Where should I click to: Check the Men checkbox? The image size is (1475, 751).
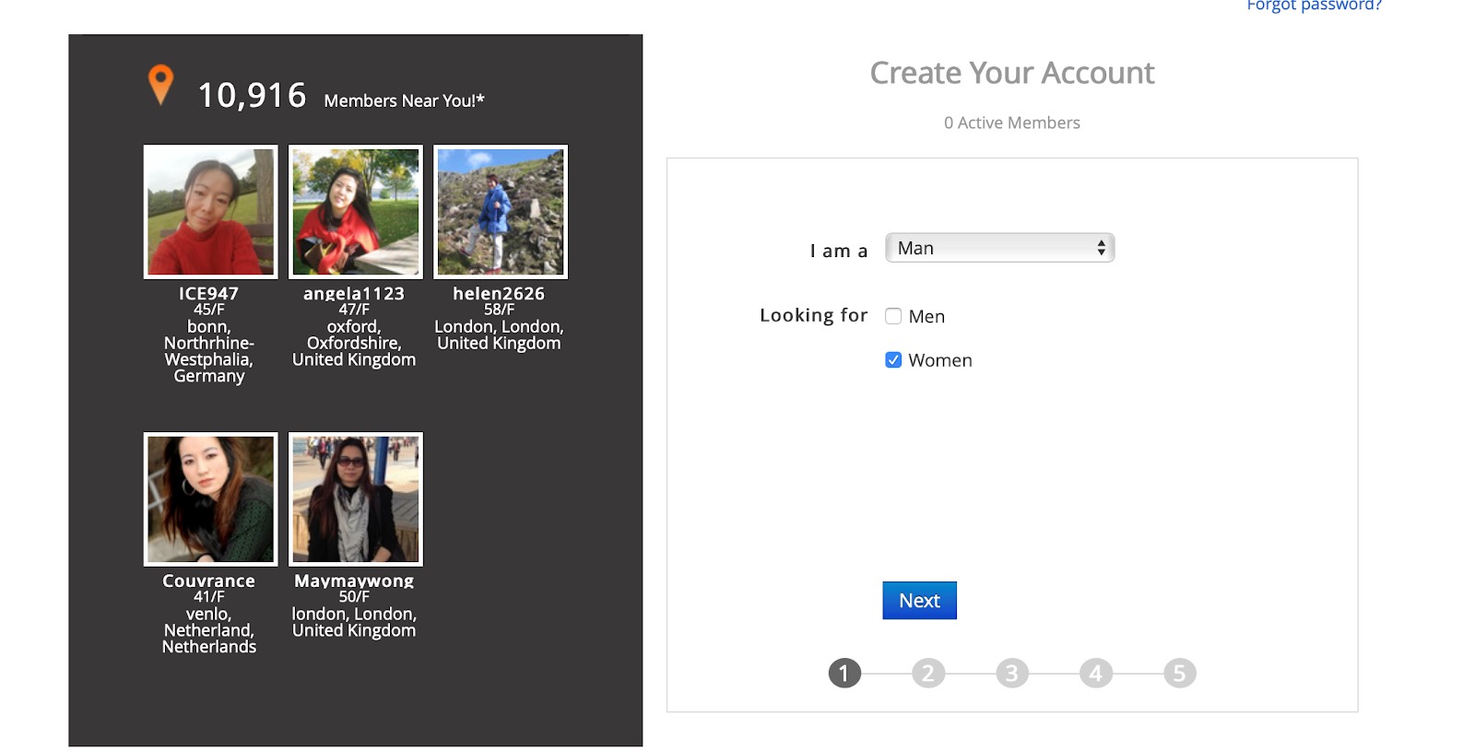[893, 316]
